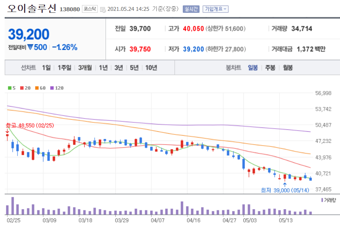This screenshot has width=340, height=227.
Task: Click the tallest volume bar near 02/25
Action: click(x=12, y=206)
